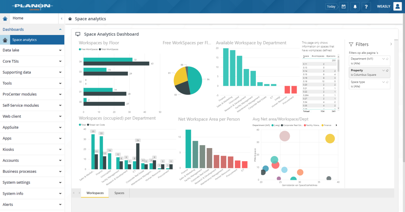Open the WEASLY user profile icon
The width and height of the screenshot is (405, 212).
[x=398, y=6]
